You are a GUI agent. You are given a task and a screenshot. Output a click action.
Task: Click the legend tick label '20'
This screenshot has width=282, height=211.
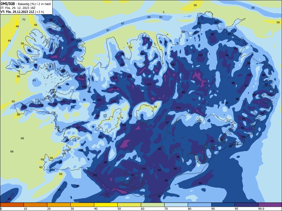[49, 209]
